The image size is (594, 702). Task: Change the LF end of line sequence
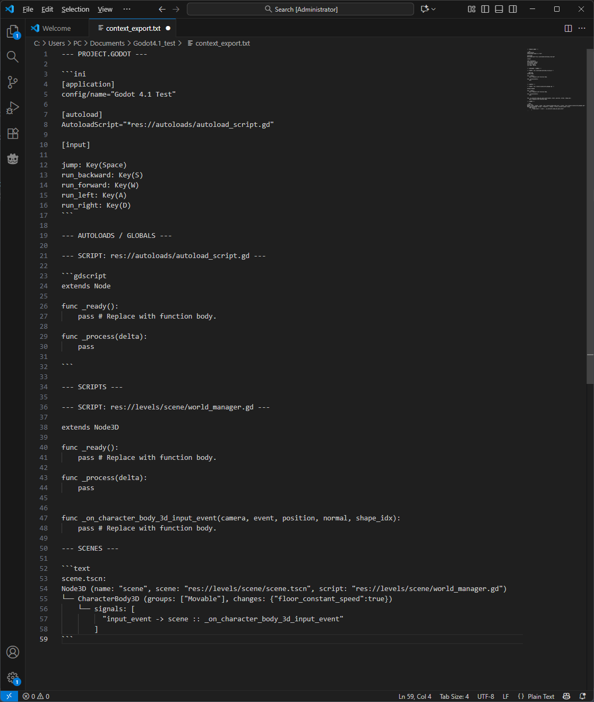tap(506, 696)
